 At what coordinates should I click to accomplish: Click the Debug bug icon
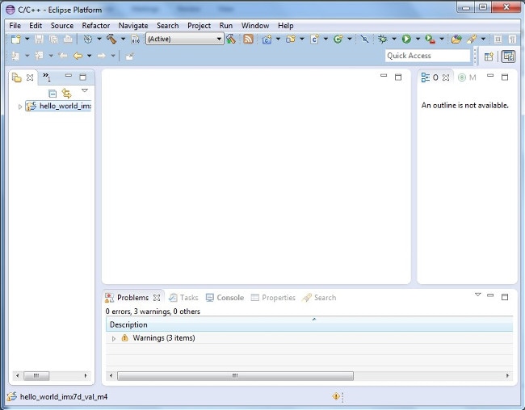click(x=383, y=39)
